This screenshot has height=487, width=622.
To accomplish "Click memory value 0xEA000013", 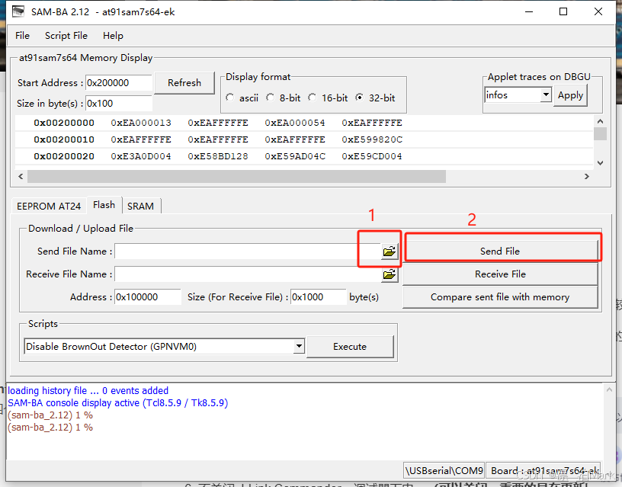I will 141,123.
